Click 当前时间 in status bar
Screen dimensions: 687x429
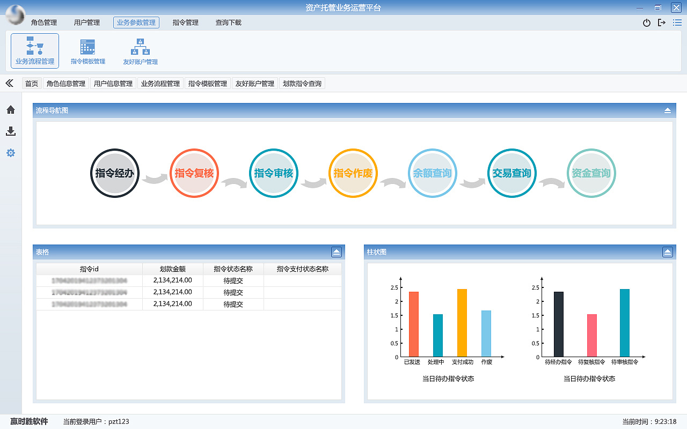649,421
